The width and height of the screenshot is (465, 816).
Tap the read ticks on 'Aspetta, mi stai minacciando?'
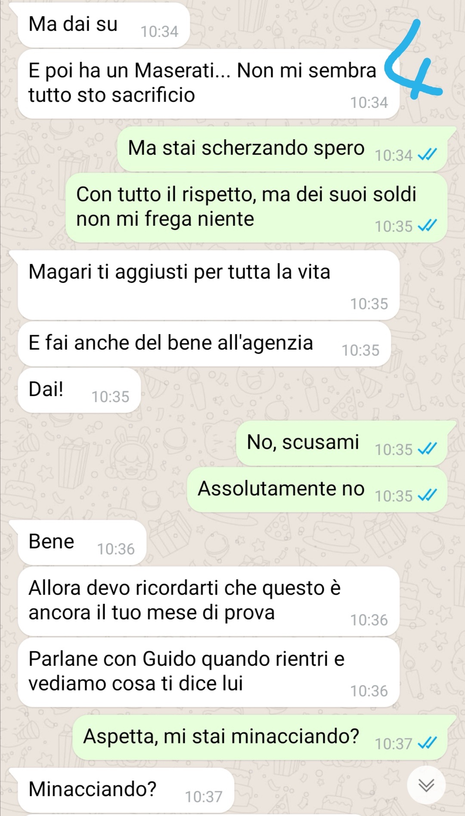[x=428, y=743]
